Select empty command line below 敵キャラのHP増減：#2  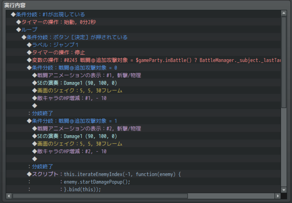pyautogui.click(x=143, y=159)
